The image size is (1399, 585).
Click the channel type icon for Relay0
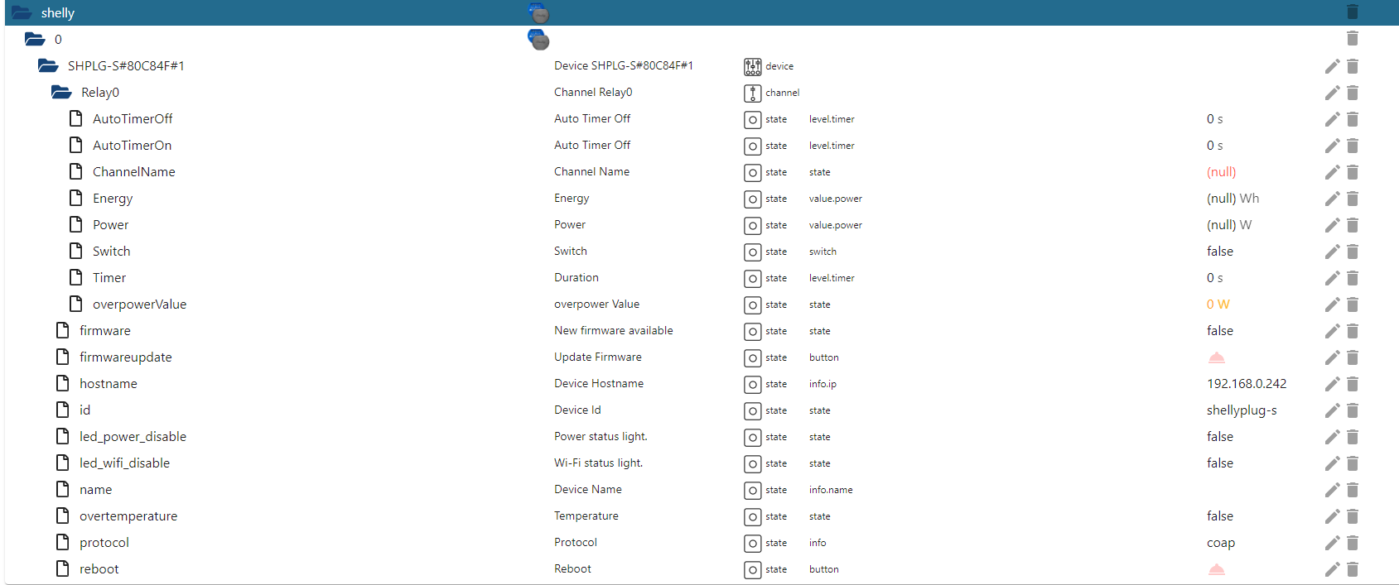point(752,94)
